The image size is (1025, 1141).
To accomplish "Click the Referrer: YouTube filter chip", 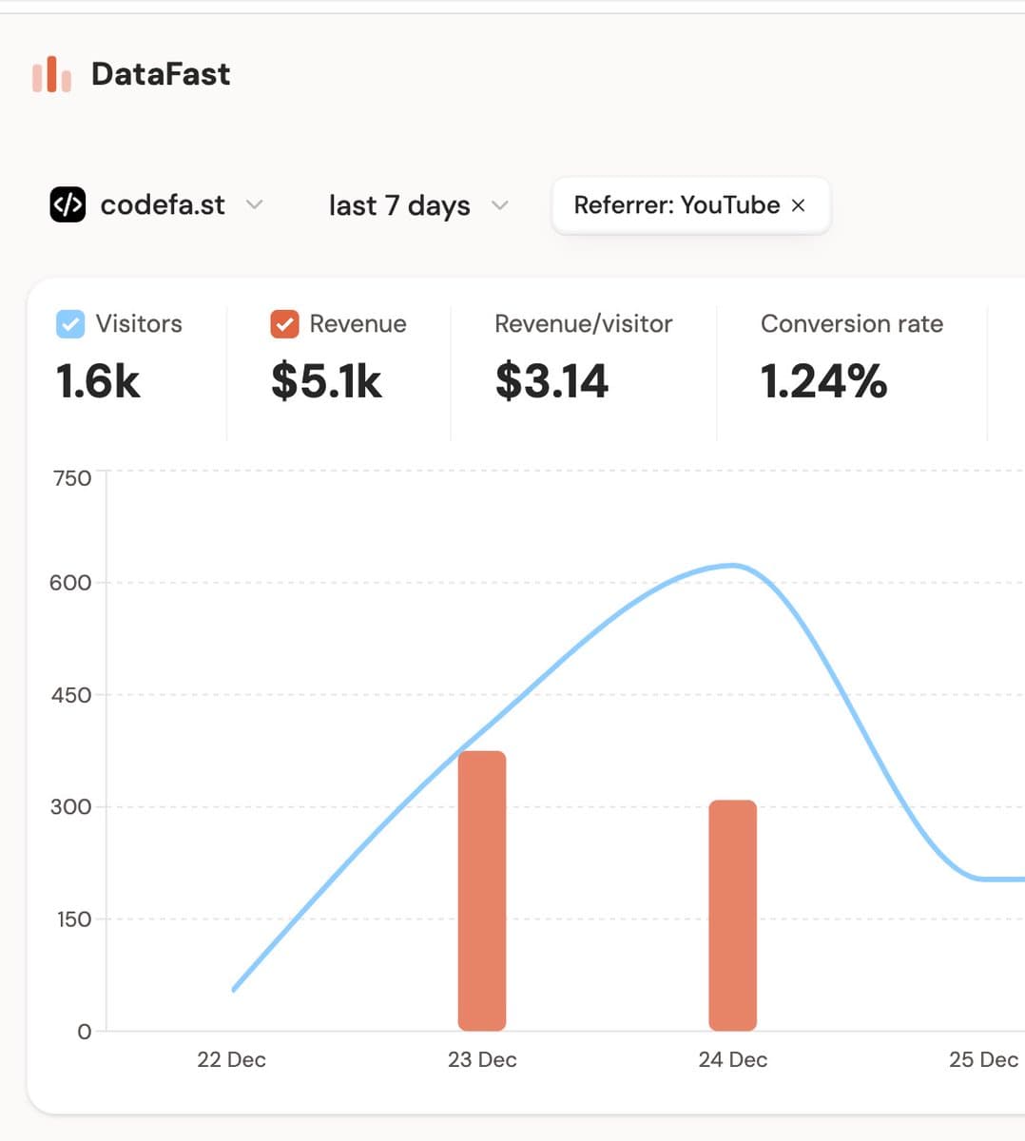I will 690,205.
